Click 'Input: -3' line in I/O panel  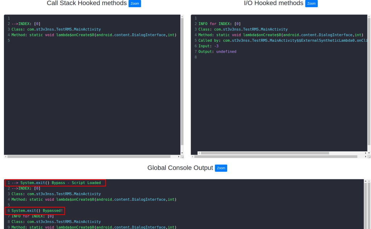click(x=208, y=46)
